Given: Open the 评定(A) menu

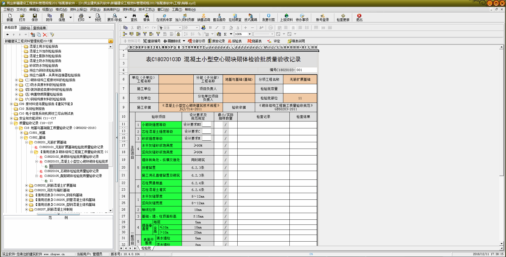Looking at the screenshot, I should pos(95,10).
